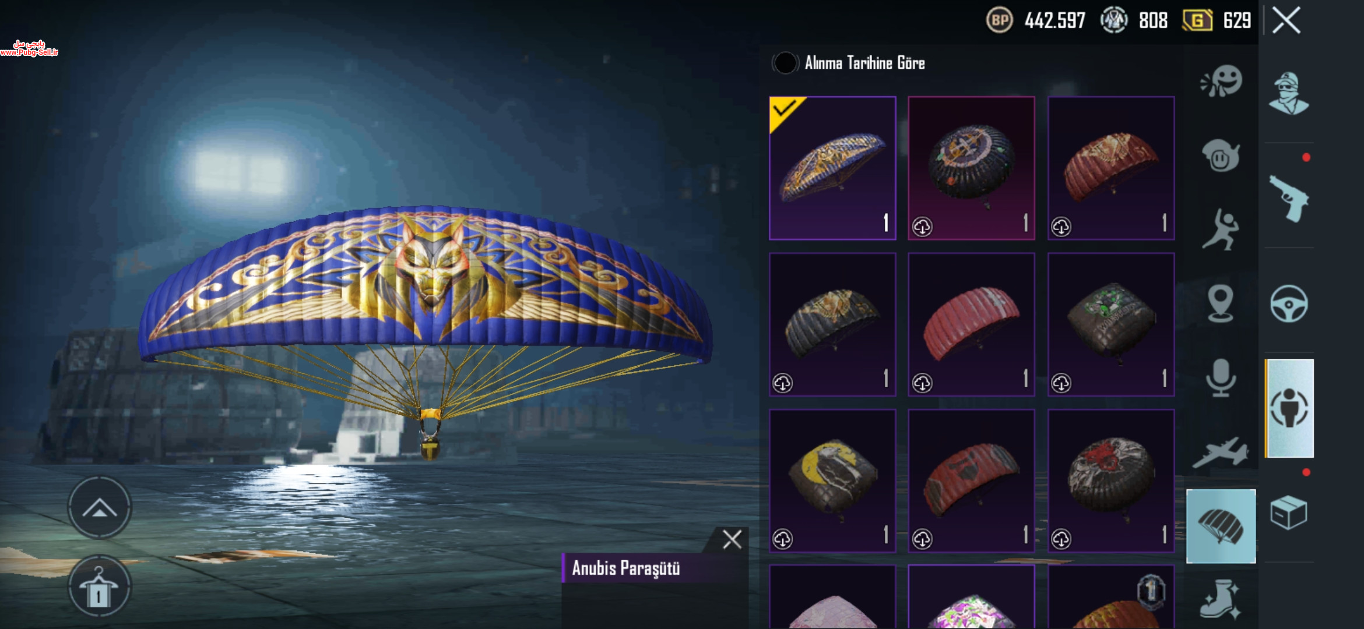
Task: Open the character outfit tab with cap
Action: [1289, 93]
